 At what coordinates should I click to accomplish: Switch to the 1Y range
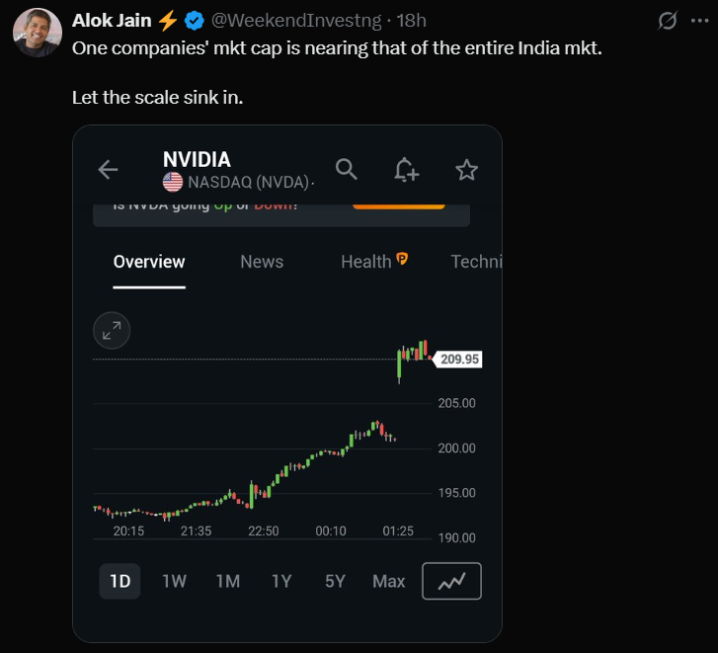(281, 581)
